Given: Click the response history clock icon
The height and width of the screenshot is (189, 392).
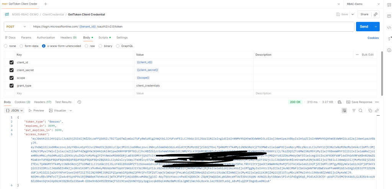Looking at the screenshot, I should (x=79, y=102).
